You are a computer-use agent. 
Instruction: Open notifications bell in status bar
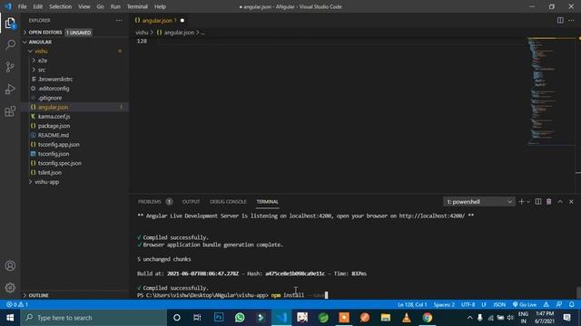click(572, 304)
